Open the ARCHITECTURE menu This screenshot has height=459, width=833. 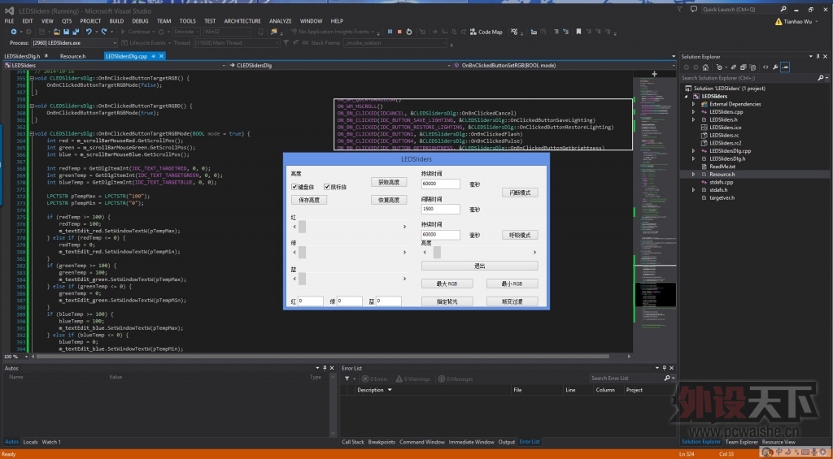(x=242, y=21)
